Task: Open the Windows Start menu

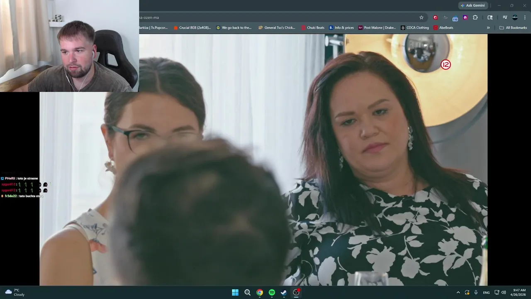Action: pos(235,292)
